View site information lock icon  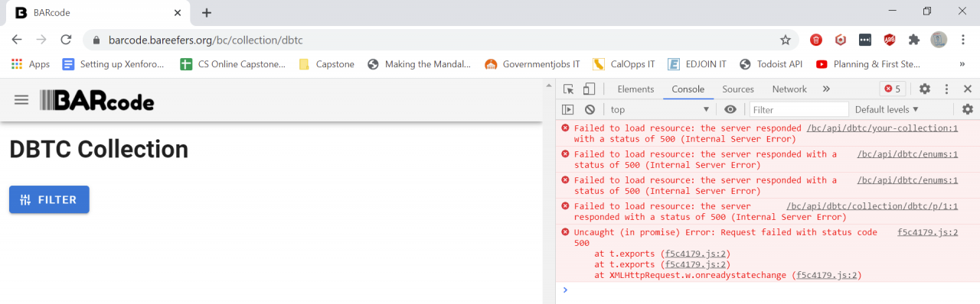tap(96, 40)
